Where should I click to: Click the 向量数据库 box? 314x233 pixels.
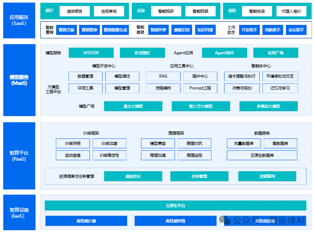tap(244, 144)
